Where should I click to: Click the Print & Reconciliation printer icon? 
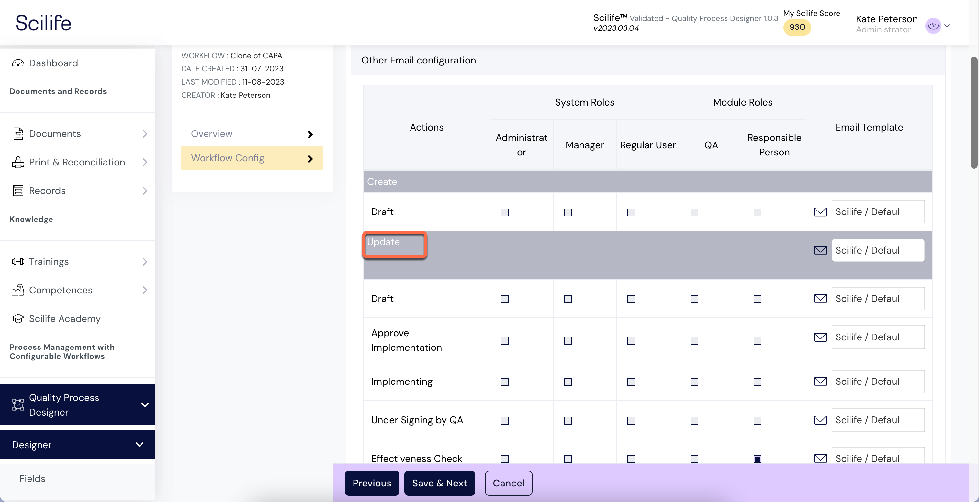point(18,162)
